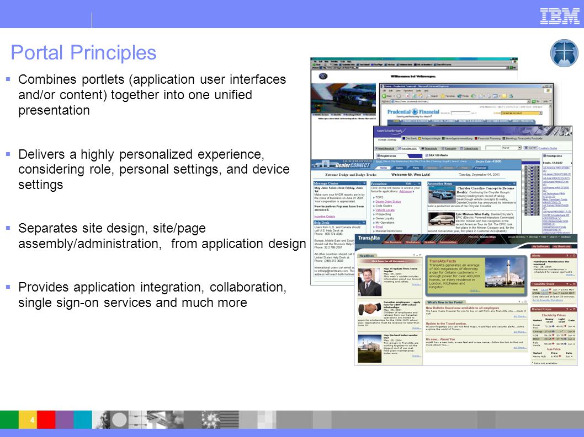Click Die Bank menu on Schoellerbank page
The height and width of the screenshot is (437, 584).
410,138
